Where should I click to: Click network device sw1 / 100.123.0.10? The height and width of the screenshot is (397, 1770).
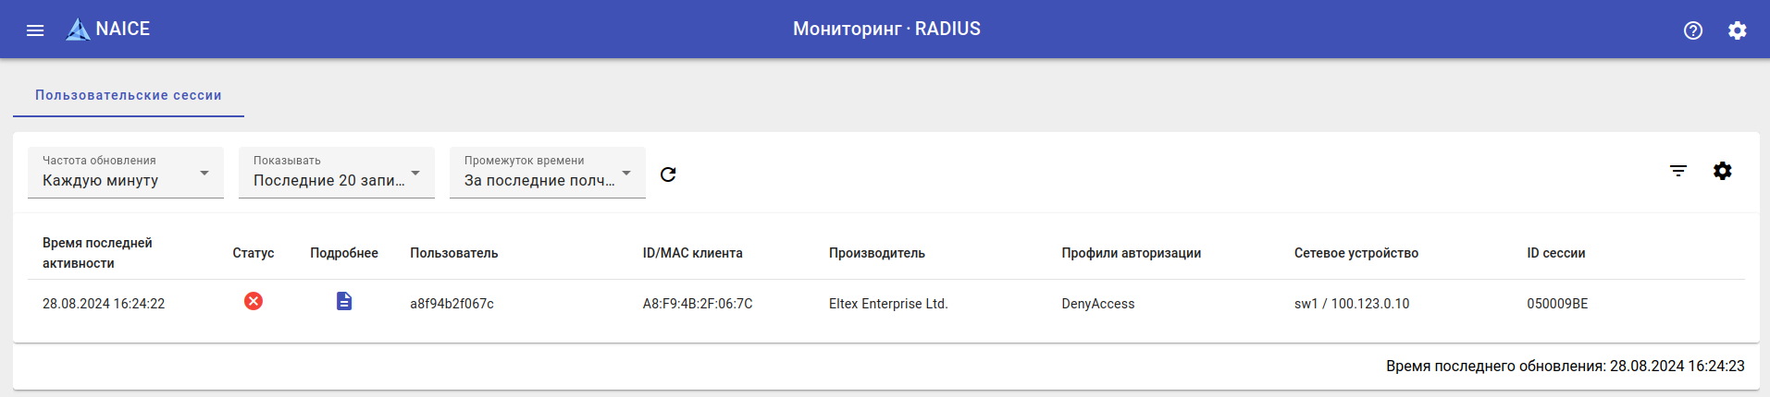pyautogui.click(x=1351, y=304)
